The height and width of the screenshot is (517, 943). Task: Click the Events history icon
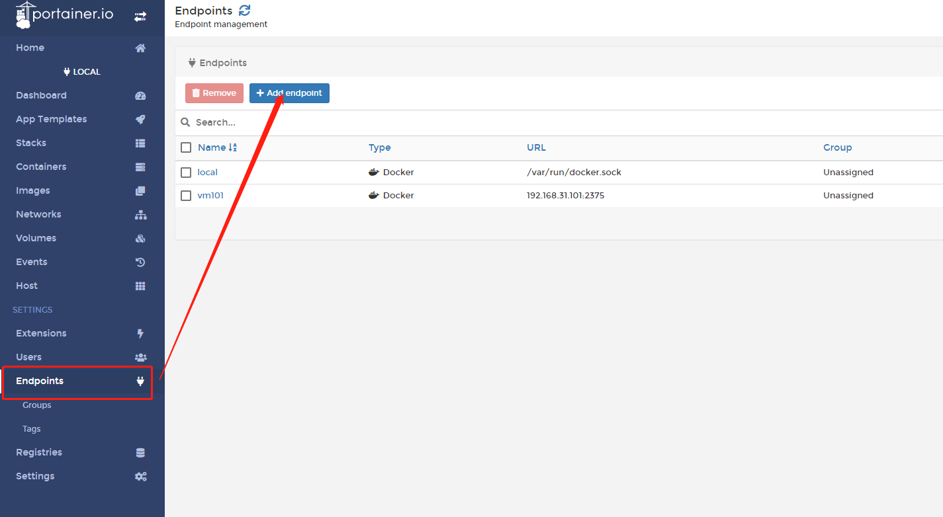point(140,262)
